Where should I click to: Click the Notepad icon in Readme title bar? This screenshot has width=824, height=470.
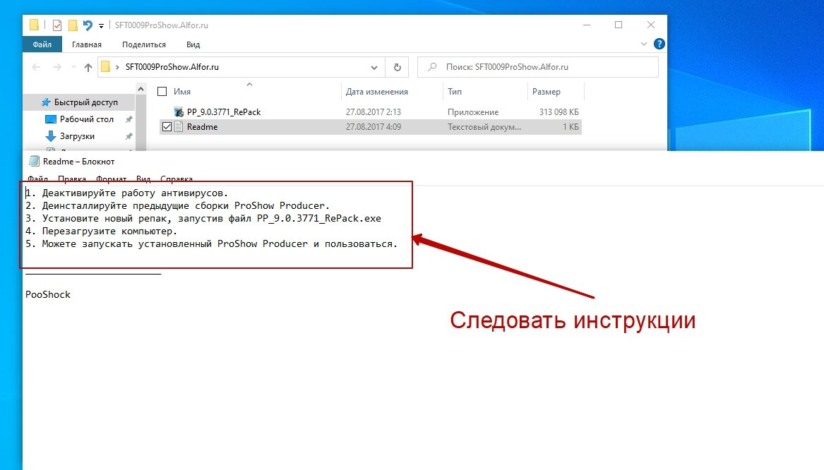[x=34, y=161]
